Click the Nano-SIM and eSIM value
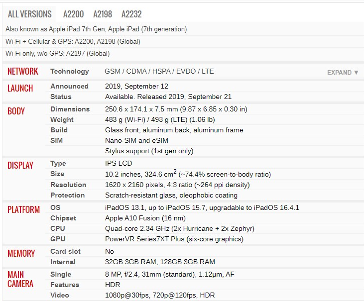364x301 pixels. point(136,140)
